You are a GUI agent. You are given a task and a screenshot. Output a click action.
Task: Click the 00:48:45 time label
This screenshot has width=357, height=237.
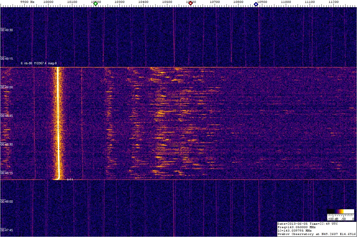click(x=7, y=116)
